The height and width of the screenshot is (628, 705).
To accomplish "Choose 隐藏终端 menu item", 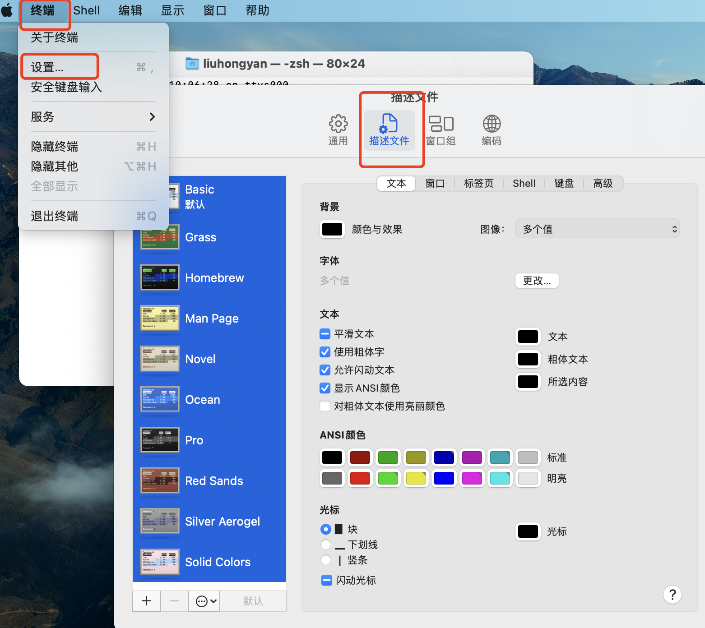I will pyautogui.click(x=93, y=147).
